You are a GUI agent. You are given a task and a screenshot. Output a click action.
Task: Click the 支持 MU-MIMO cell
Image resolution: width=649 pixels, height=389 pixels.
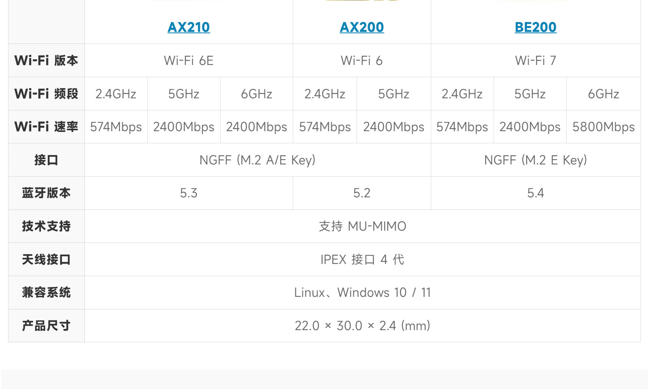tap(363, 226)
